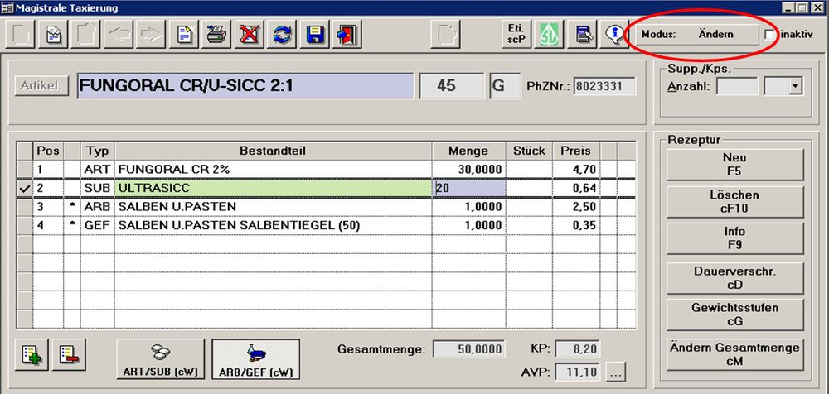Click the greyed page icon before left arrow
This screenshot has width=829, height=394.
pyautogui.click(x=86, y=35)
